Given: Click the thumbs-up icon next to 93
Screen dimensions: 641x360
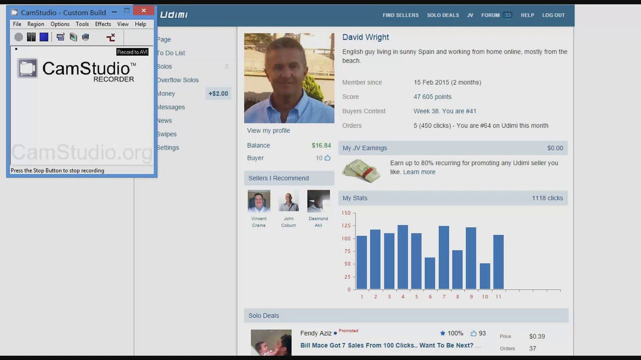Looking at the screenshot, I should pos(473,333).
